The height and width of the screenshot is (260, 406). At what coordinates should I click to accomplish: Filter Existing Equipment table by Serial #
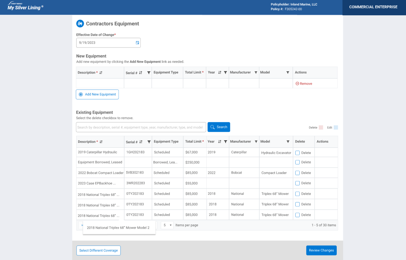point(149,142)
